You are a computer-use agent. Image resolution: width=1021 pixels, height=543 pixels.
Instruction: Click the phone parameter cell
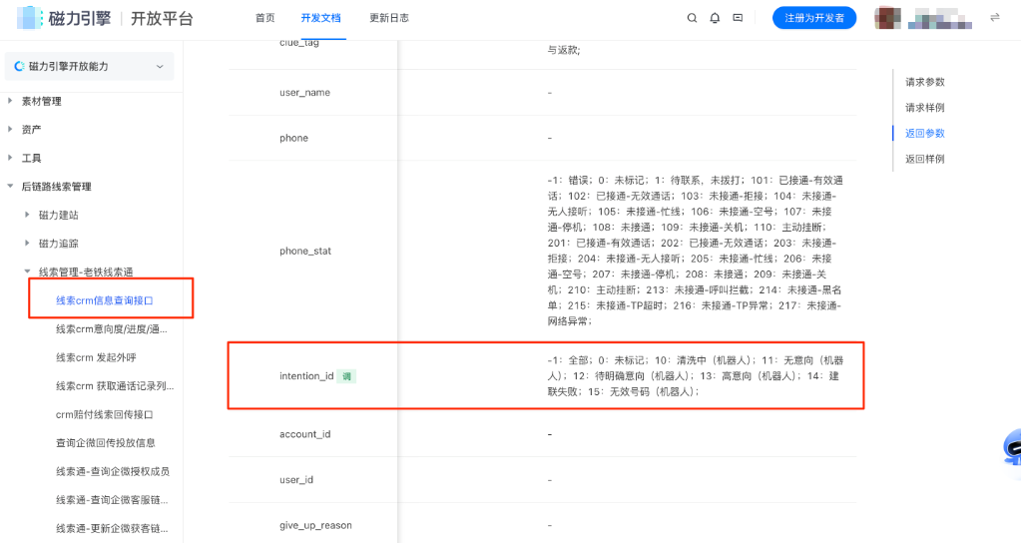293,138
